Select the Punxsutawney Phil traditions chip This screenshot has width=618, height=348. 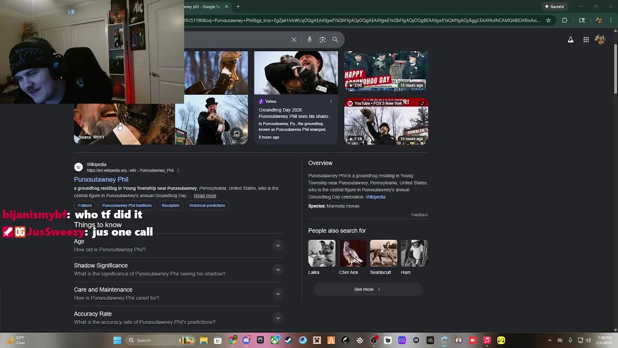(126, 205)
